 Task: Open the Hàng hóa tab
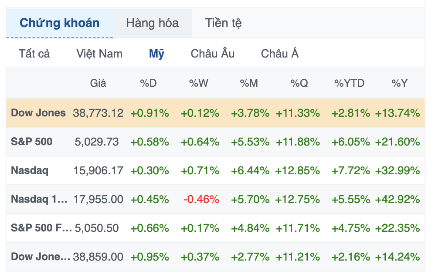pyautogui.click(x=152, y=23)
